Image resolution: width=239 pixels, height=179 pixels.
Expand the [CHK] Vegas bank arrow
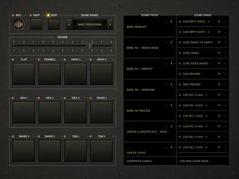tap(180, 53)
